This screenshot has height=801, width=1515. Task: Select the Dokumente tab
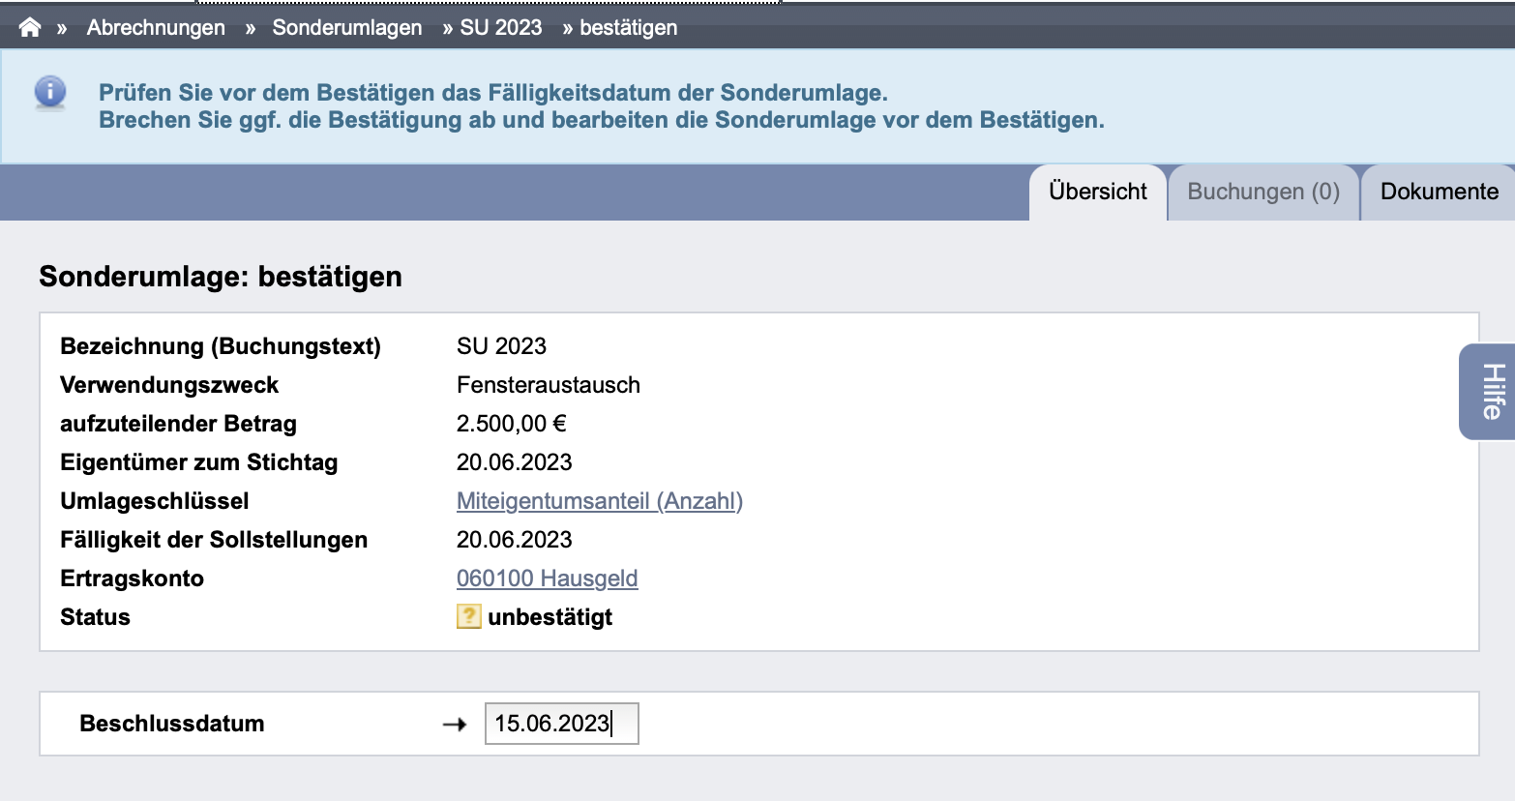pyautogui.click(x=1439, y=192)
